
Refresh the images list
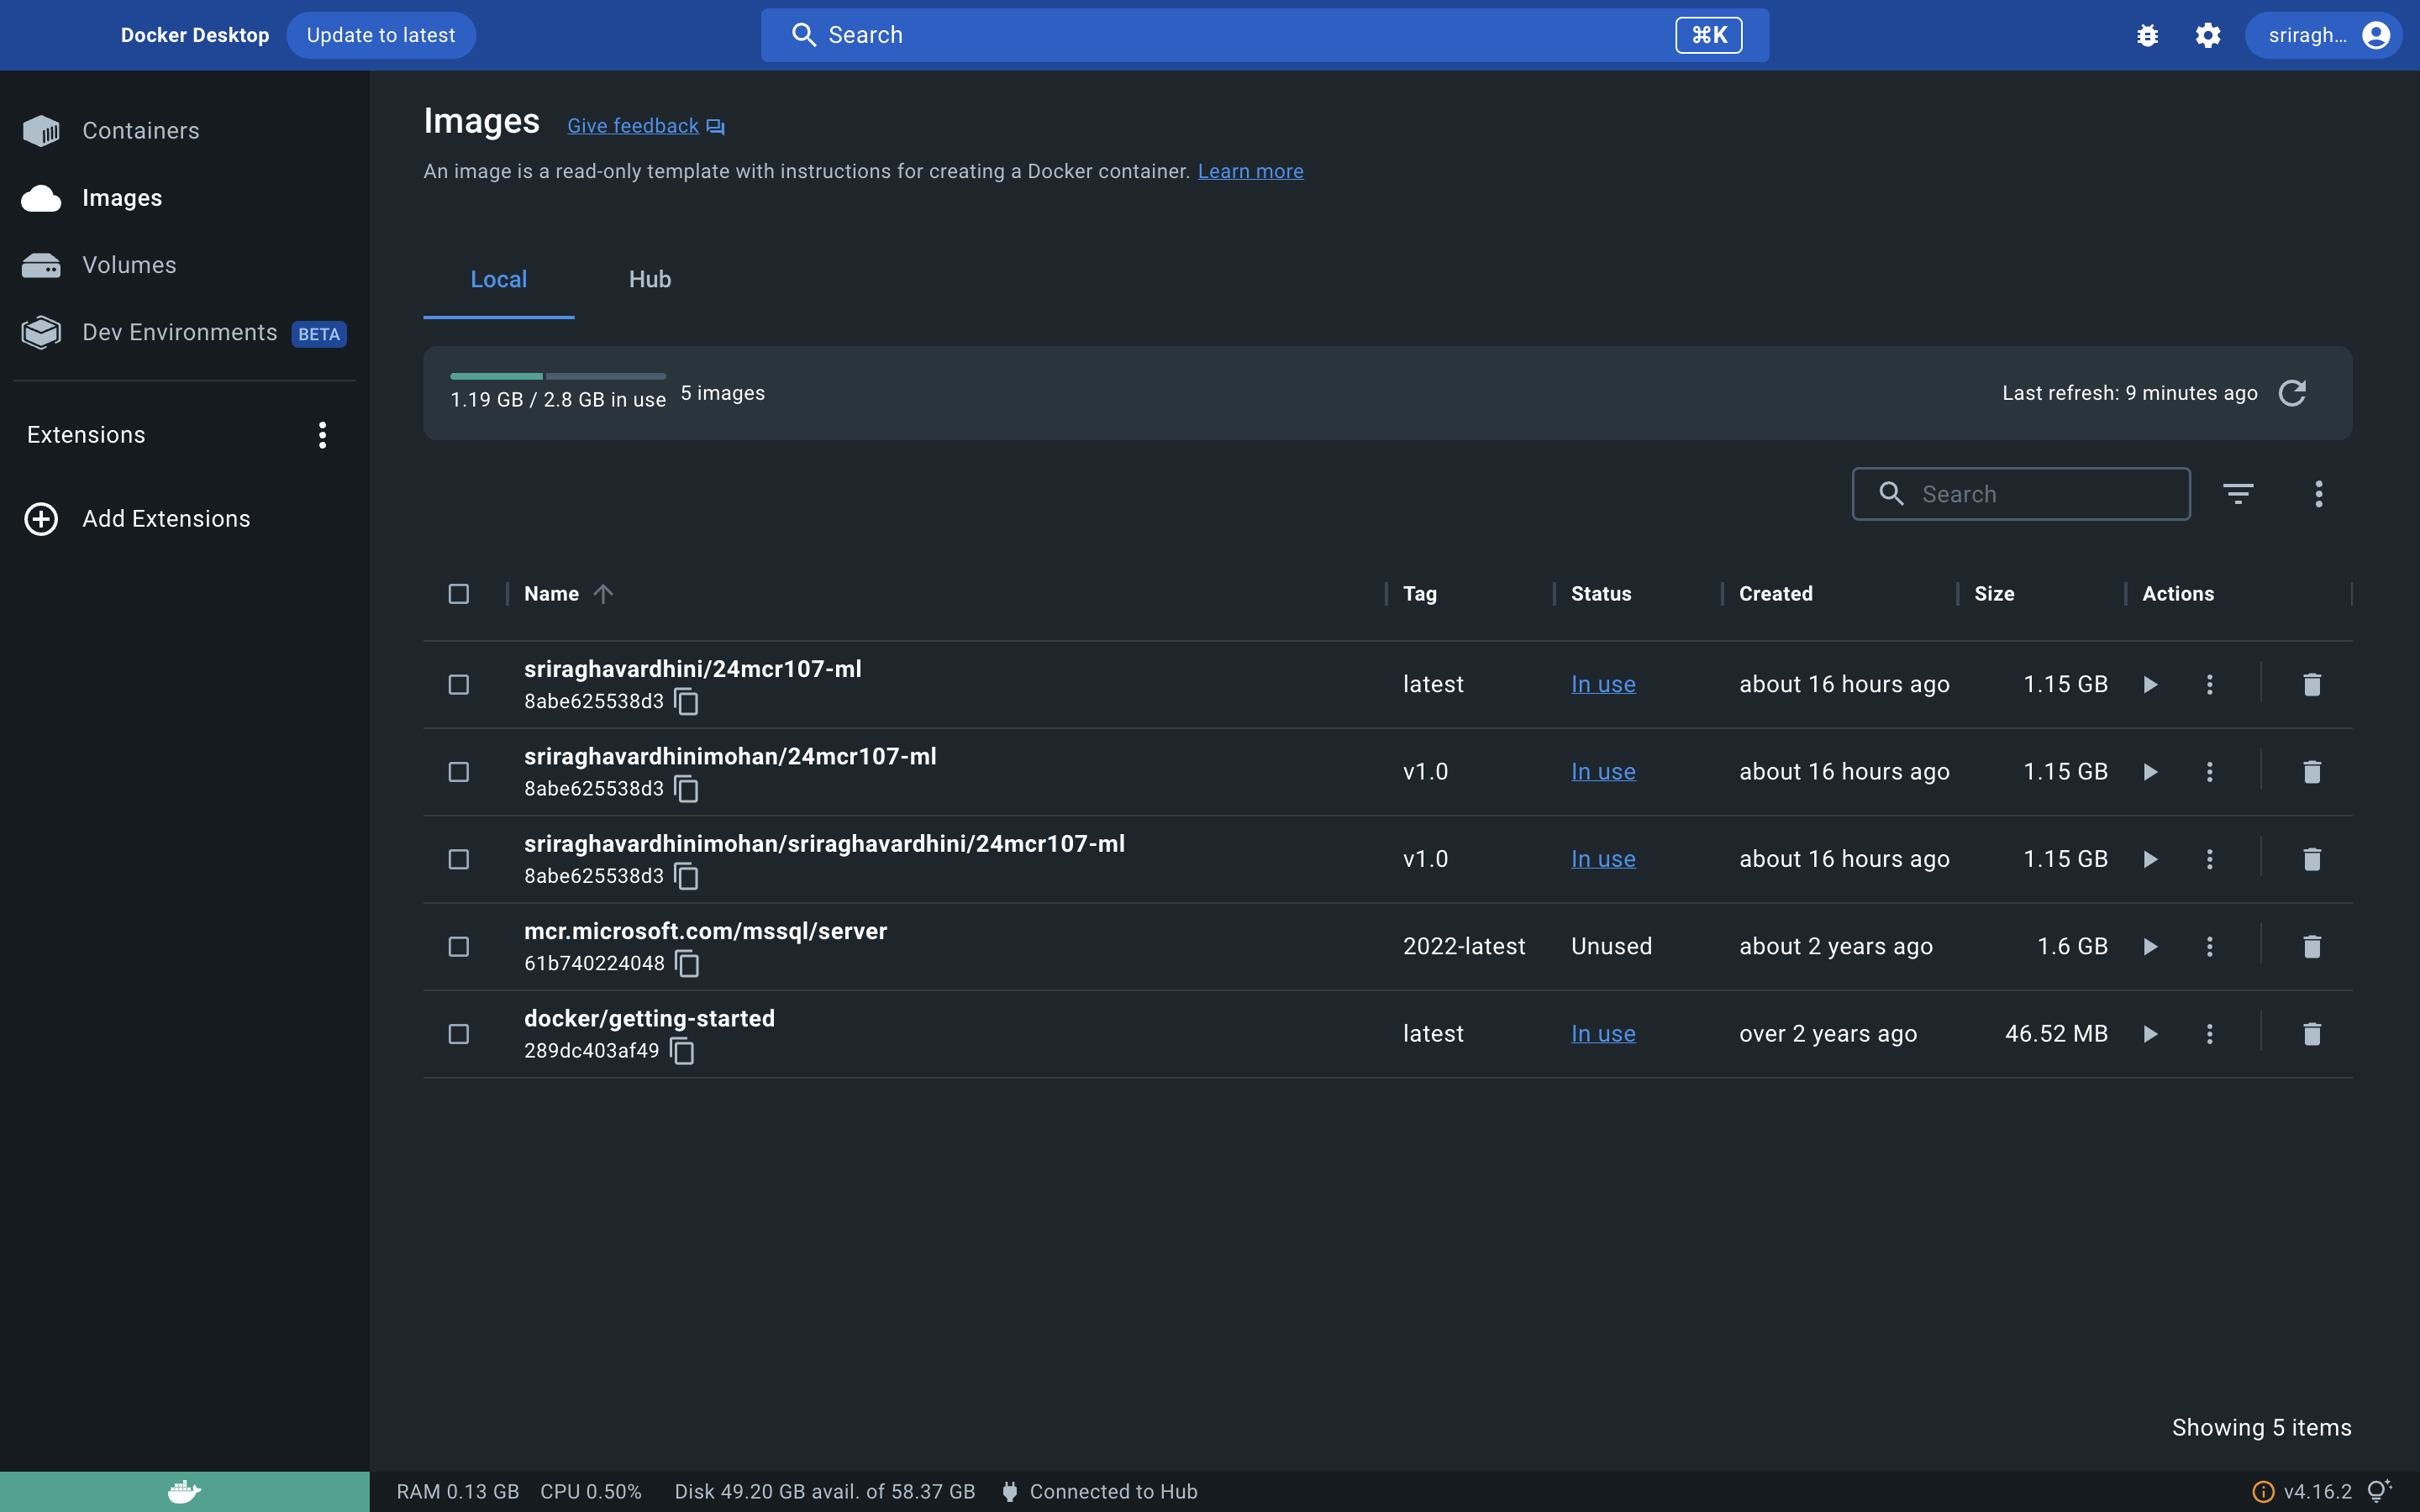click(x=2292, y=393)
